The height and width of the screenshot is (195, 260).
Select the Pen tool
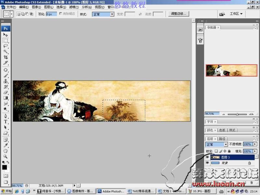coord(6,116)
